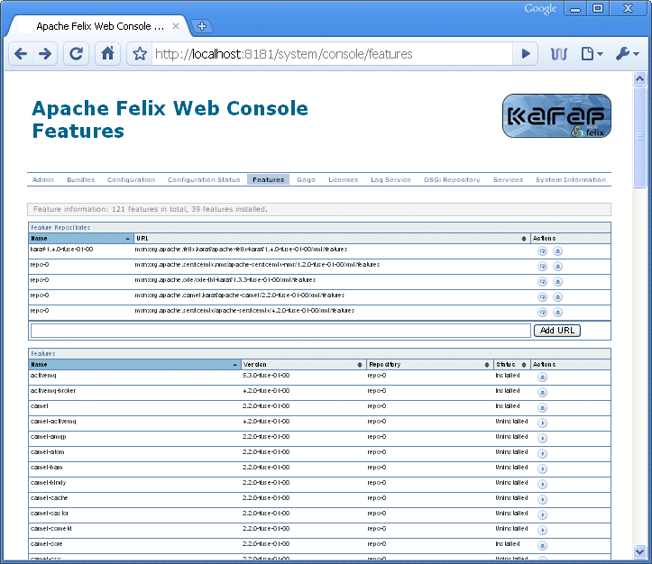Install the camel-bindy feature
652x564 pixels.
(542, 484)
